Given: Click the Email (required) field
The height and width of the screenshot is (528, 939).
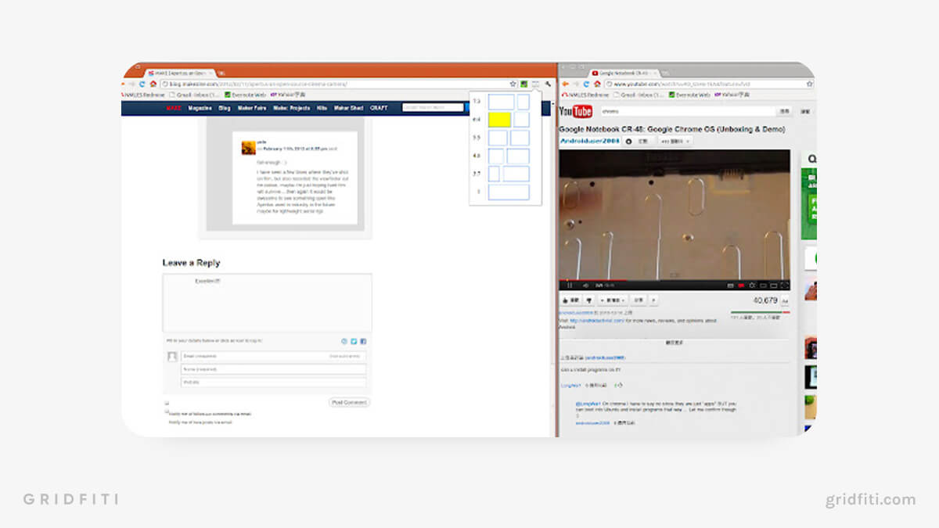Looking at the screenshot, I should [274, 356].
